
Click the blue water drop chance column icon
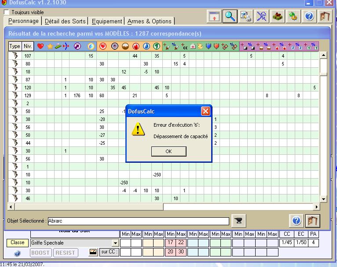coord(147,46)
